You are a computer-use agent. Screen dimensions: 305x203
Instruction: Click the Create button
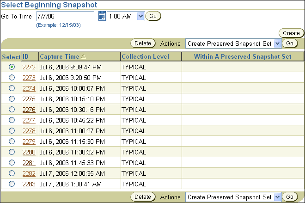tap(291, 33)
